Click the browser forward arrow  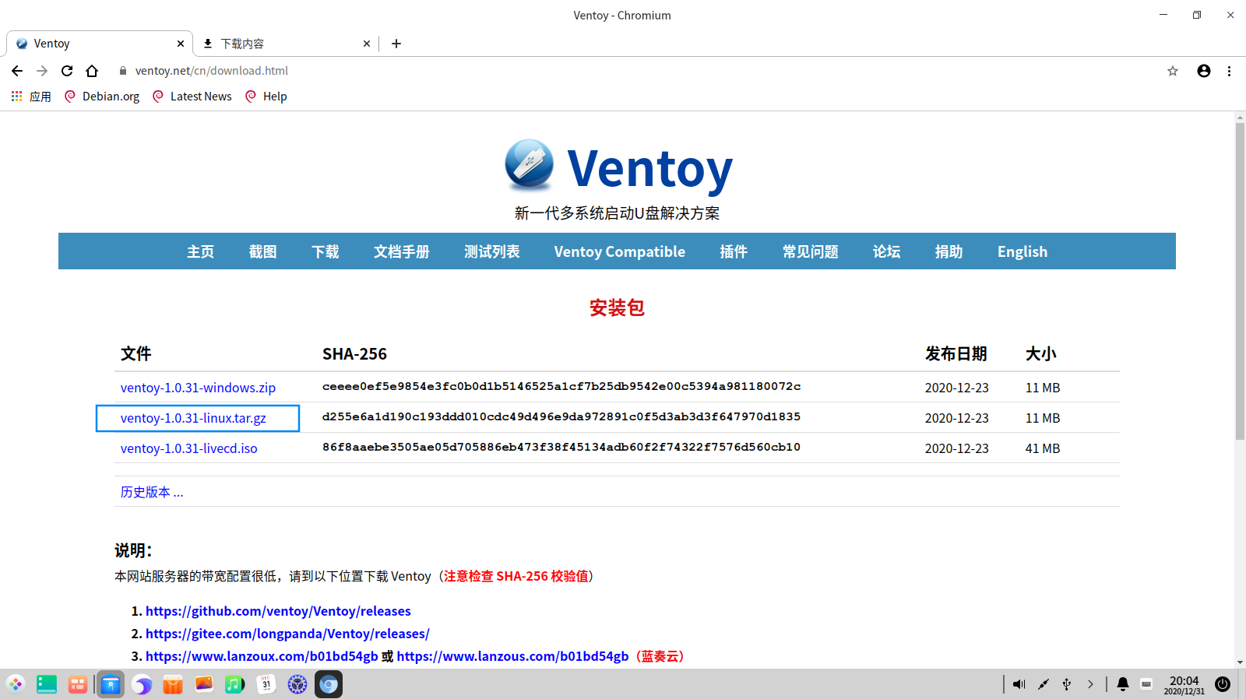tap(42, 71)
